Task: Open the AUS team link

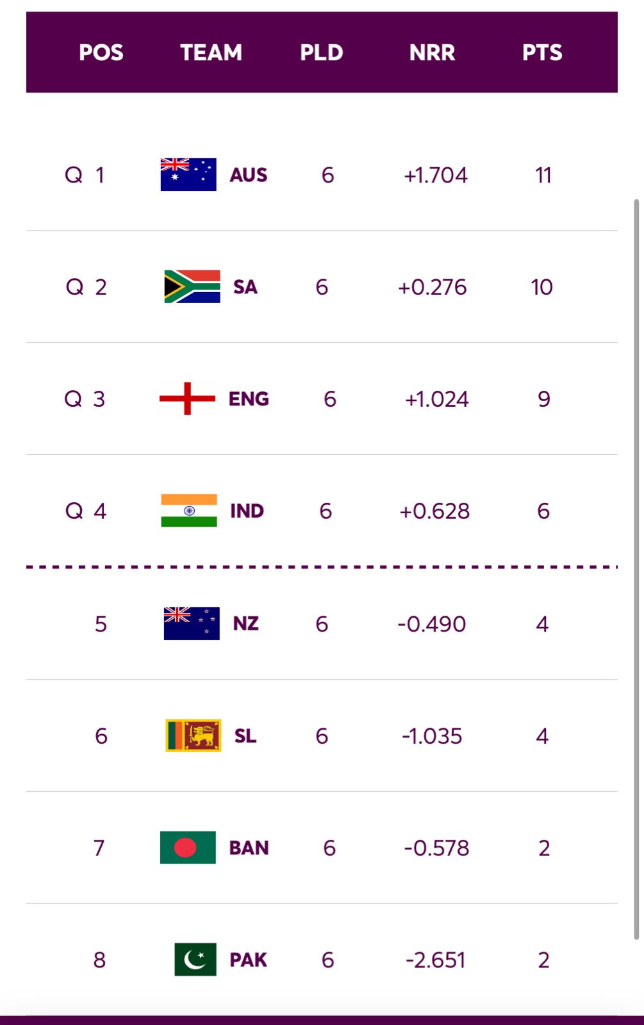Action: (x=249, y=175)
